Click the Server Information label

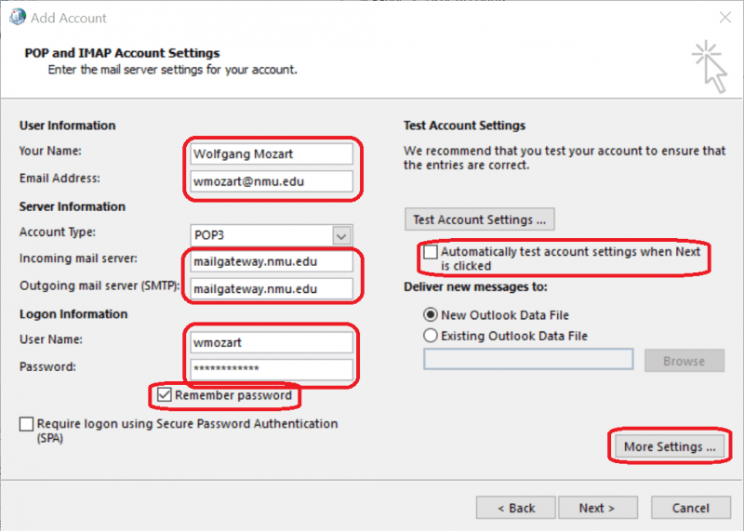tap(73, 206)
